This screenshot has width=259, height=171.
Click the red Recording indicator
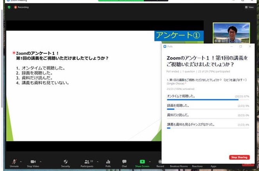pos(21,7)
